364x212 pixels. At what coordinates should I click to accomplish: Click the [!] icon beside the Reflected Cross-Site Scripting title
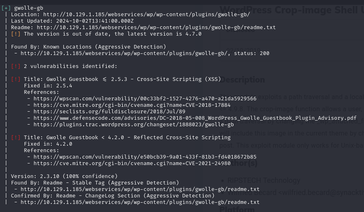pyautogui.click(x=16, y=138)
